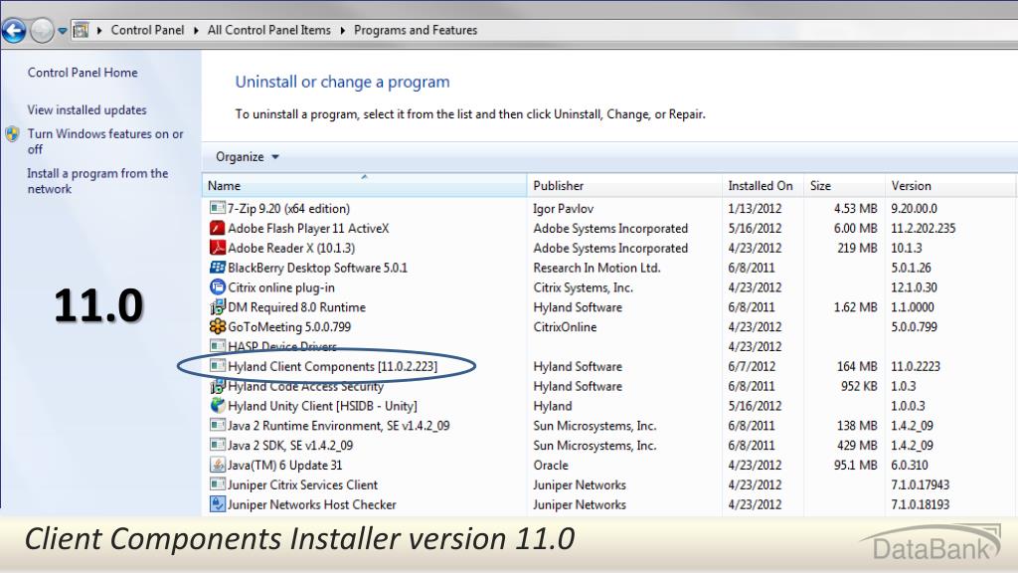Select Java 2 Runtime Environment, SE v1.4.2_09
The height and width of the screenshot is (573, 1018).
[x=339, y=426]
